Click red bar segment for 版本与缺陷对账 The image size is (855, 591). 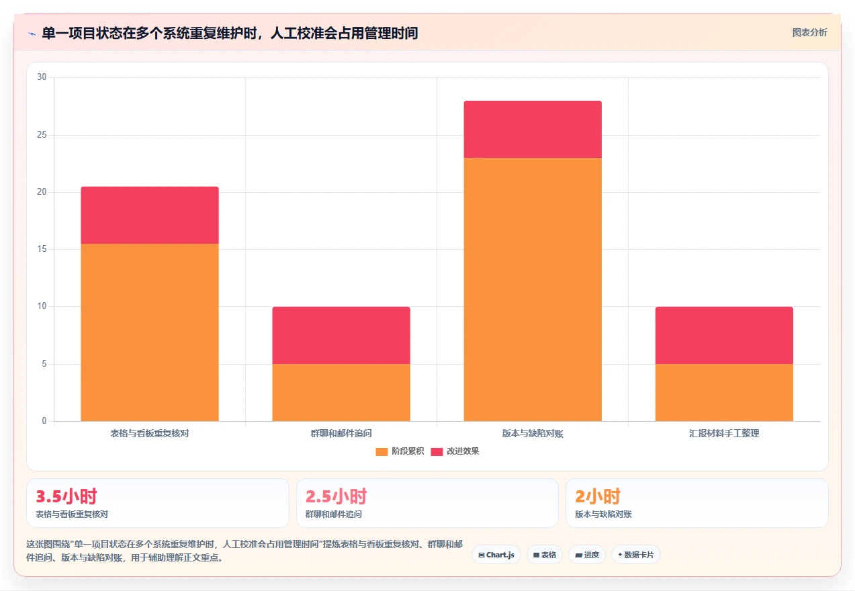[533, 129]
